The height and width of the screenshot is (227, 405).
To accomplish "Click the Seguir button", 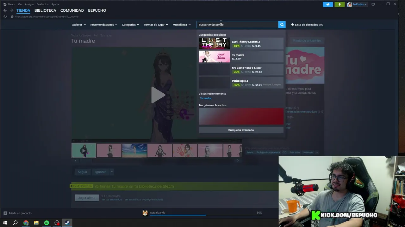I will pos(82,172).
